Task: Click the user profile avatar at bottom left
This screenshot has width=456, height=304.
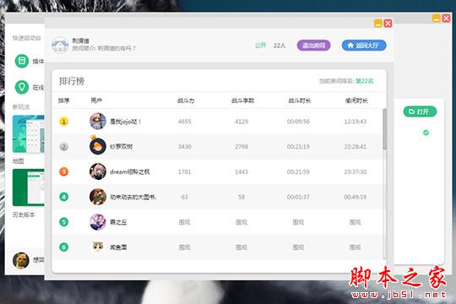Action: 21,260
